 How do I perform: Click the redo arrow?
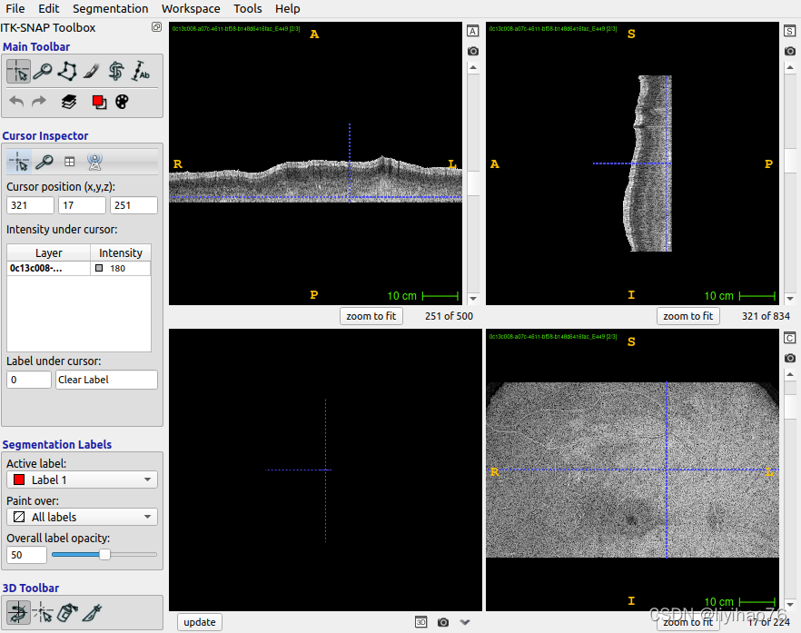[x=39, y=101]
